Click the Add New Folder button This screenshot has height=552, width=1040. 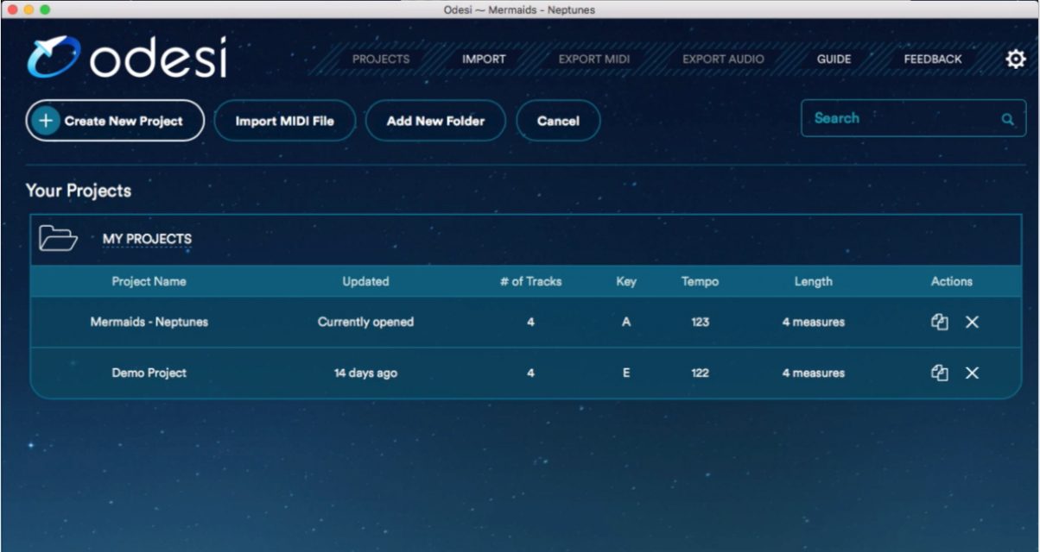click(x=435, y=121)
